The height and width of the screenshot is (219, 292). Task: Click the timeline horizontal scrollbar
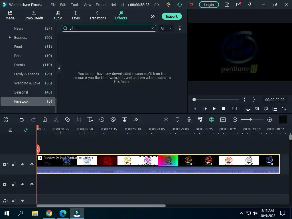[x=101, y=206]
